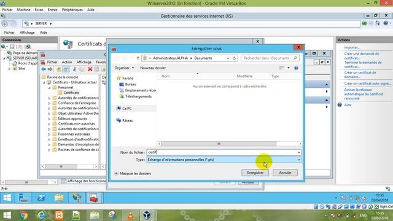393x221 pixels.
Task: Click Créer un certificat auto-signé link
Action: click(x=367, y=83)
